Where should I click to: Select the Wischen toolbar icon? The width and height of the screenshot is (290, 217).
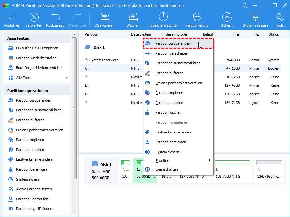[133, 17]
